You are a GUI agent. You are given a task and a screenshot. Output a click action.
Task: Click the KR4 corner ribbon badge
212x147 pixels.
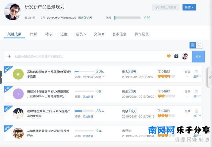click(x=7, y=128)
